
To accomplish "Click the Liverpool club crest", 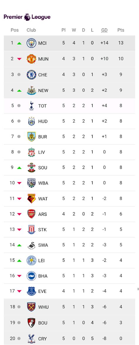I will click(31, 152).
